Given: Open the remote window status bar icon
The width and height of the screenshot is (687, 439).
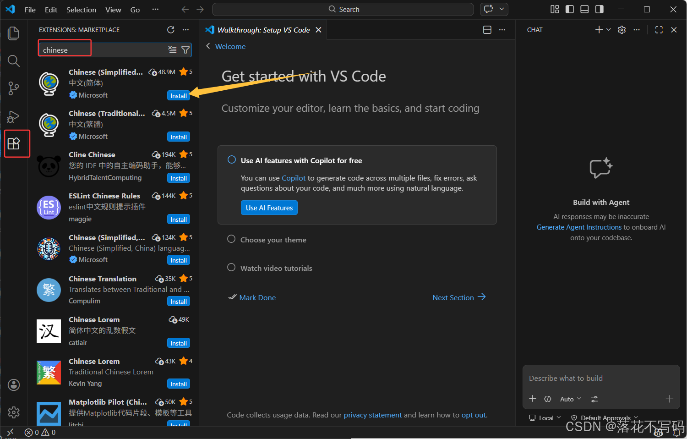Looking at the screenshot, I should (x=11, y=432).
